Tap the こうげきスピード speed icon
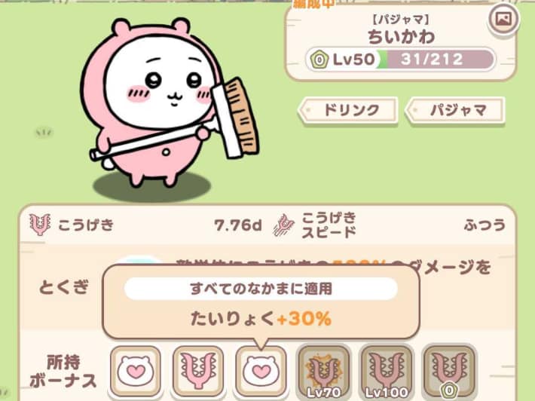This screenshot has width=535, height=401. 284,225
